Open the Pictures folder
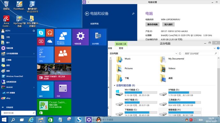This screenshot has height=123, width=220. point(125,68)
